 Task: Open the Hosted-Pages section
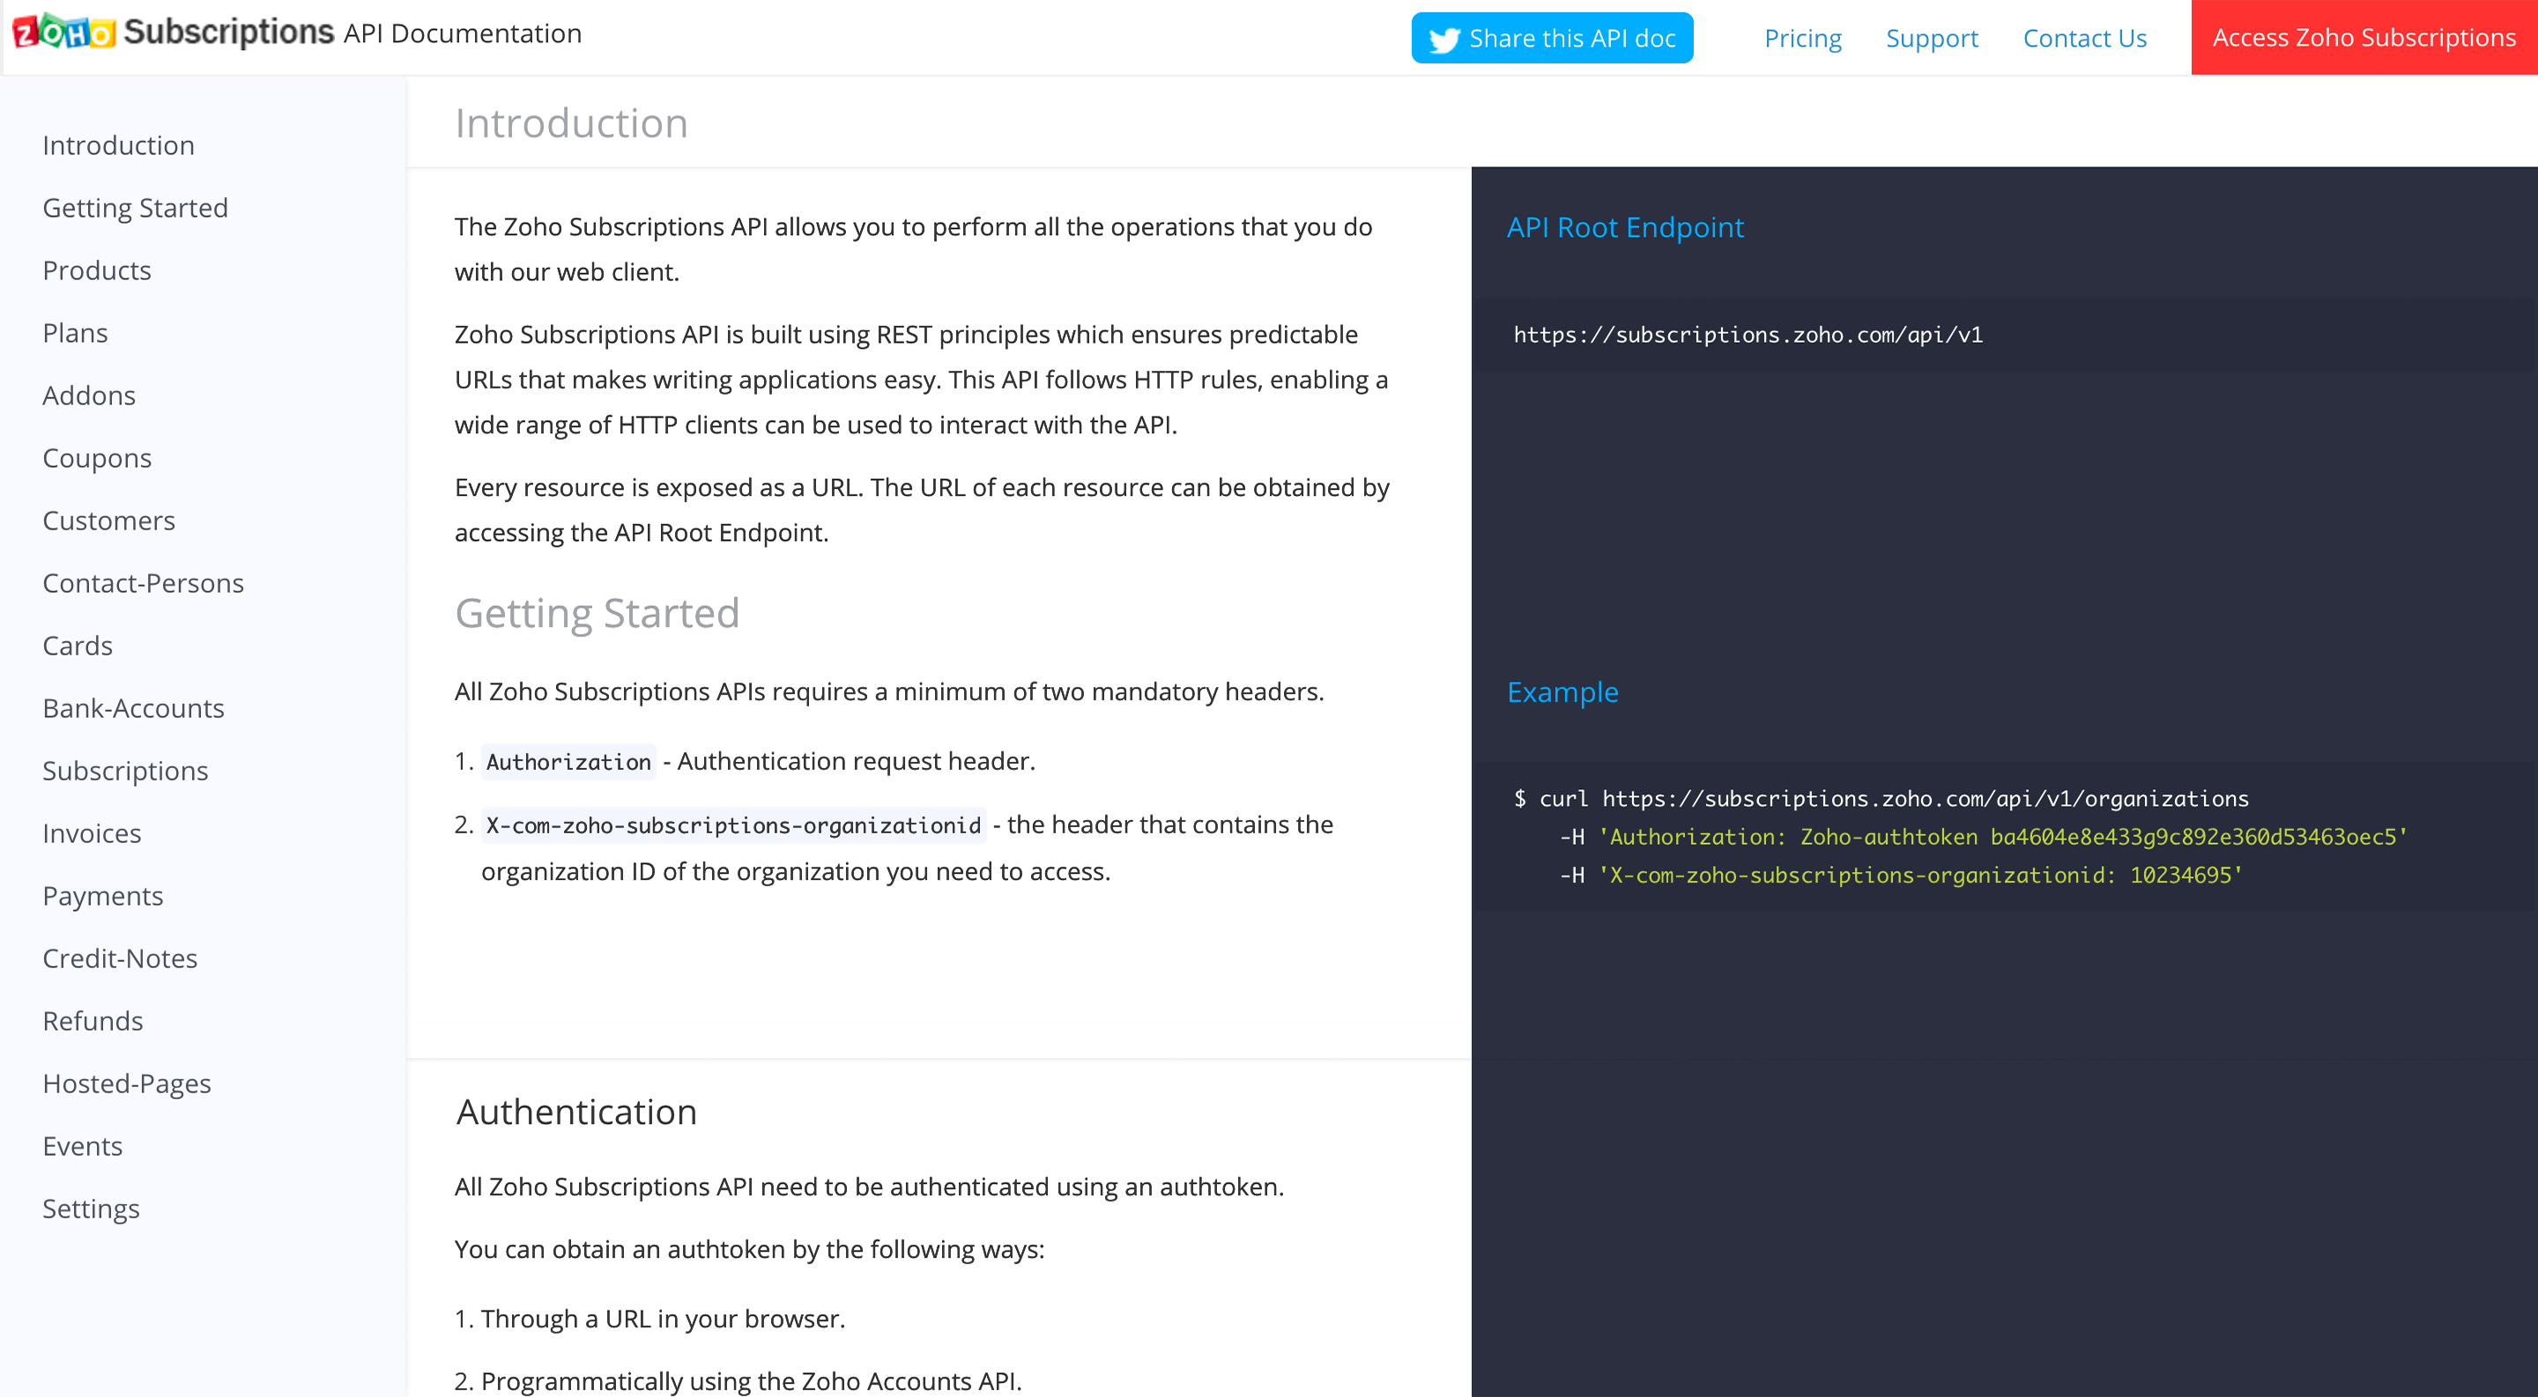[x=126, y=1083]
